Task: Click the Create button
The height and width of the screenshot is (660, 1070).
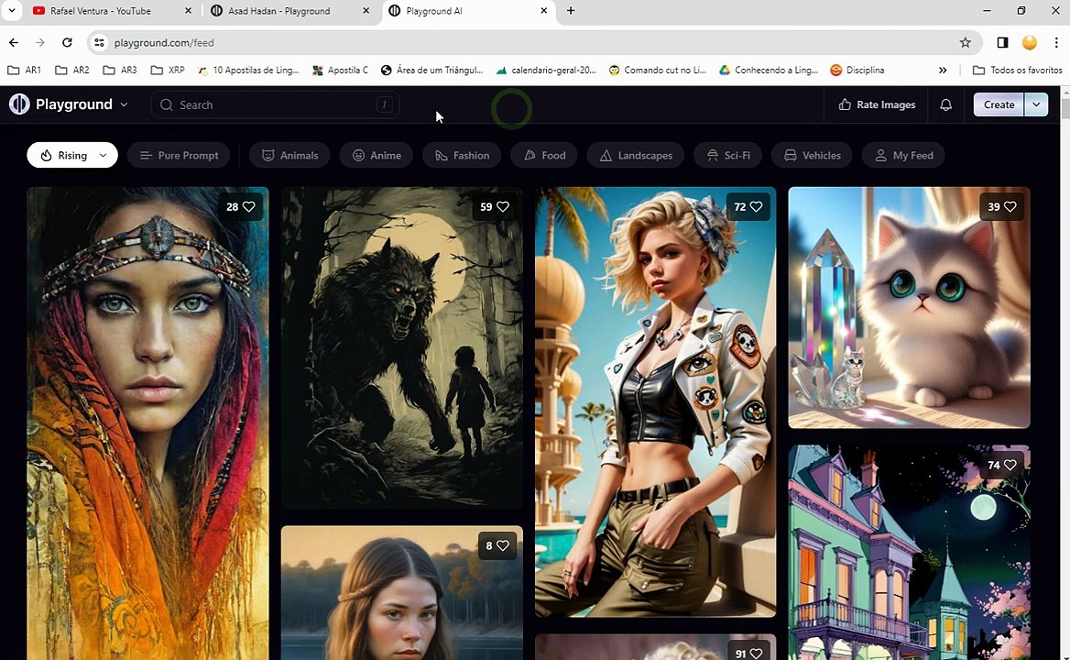Action: (999, 104)
